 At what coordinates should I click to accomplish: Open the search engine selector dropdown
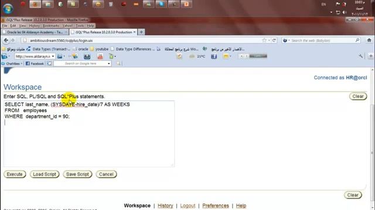(286, 40)
